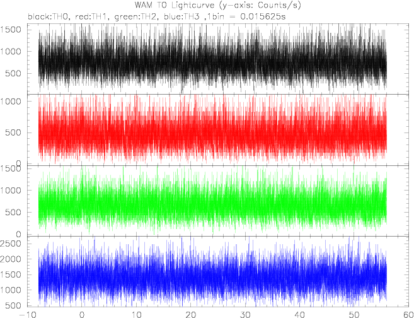Screen dimensions: 414x318
Task: Click the green TH2 lightcurve trace
Action: (212, 201)
